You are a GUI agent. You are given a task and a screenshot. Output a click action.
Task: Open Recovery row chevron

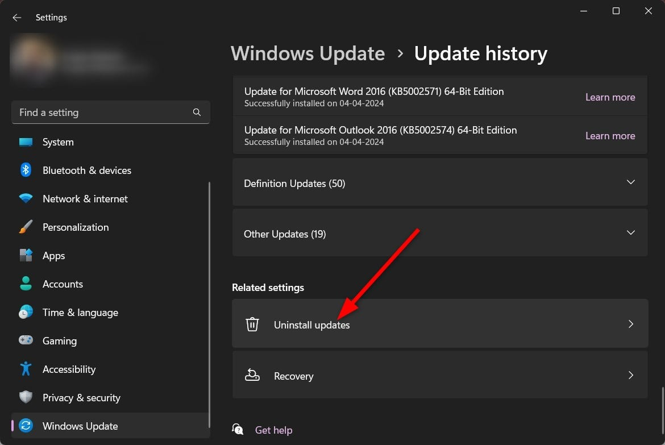pyautogui.click(x=631, y=375)
